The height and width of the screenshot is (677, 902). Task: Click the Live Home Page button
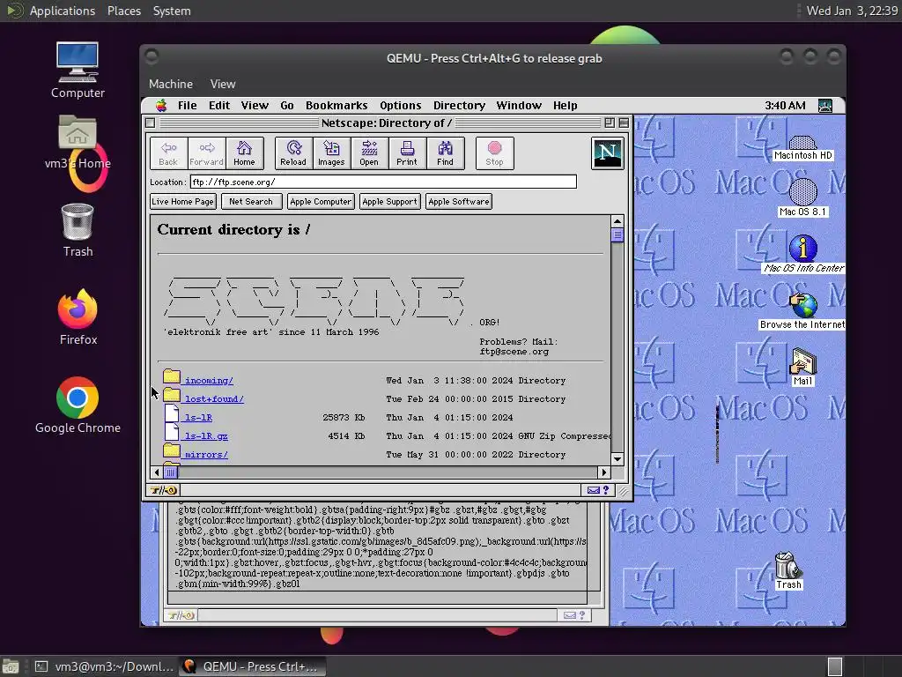(183, 202)
